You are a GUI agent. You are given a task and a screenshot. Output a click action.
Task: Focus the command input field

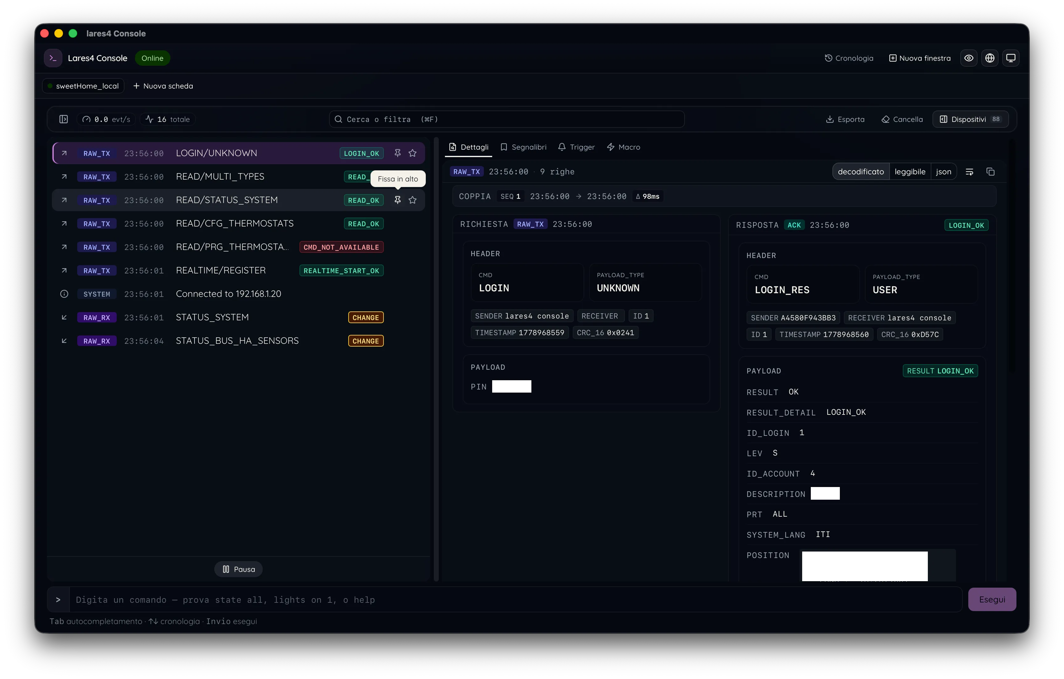[x=515, y=599]
